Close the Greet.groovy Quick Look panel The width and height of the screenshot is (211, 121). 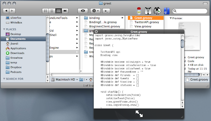[x=96, y=32]
